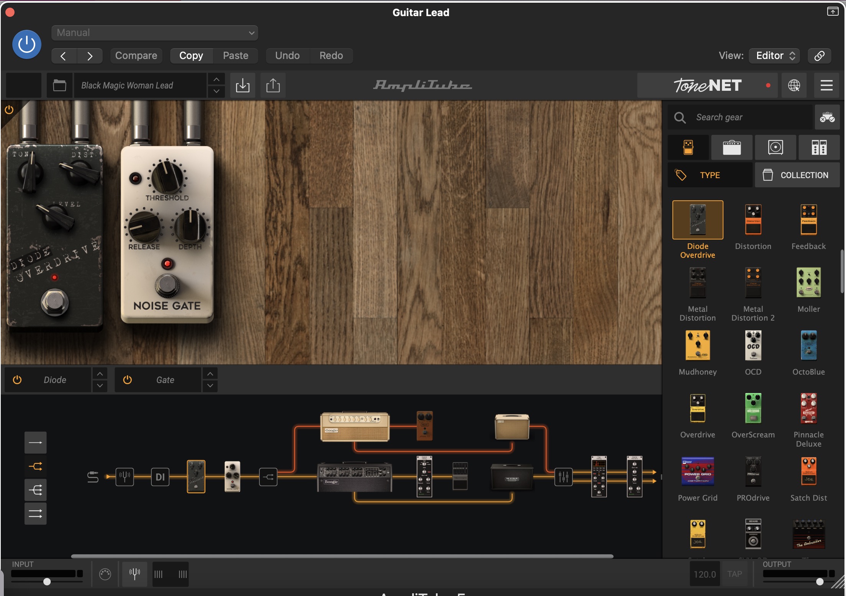
Task: Click the 120.0 BPM tempo field
Action: [x=705, y=574]
